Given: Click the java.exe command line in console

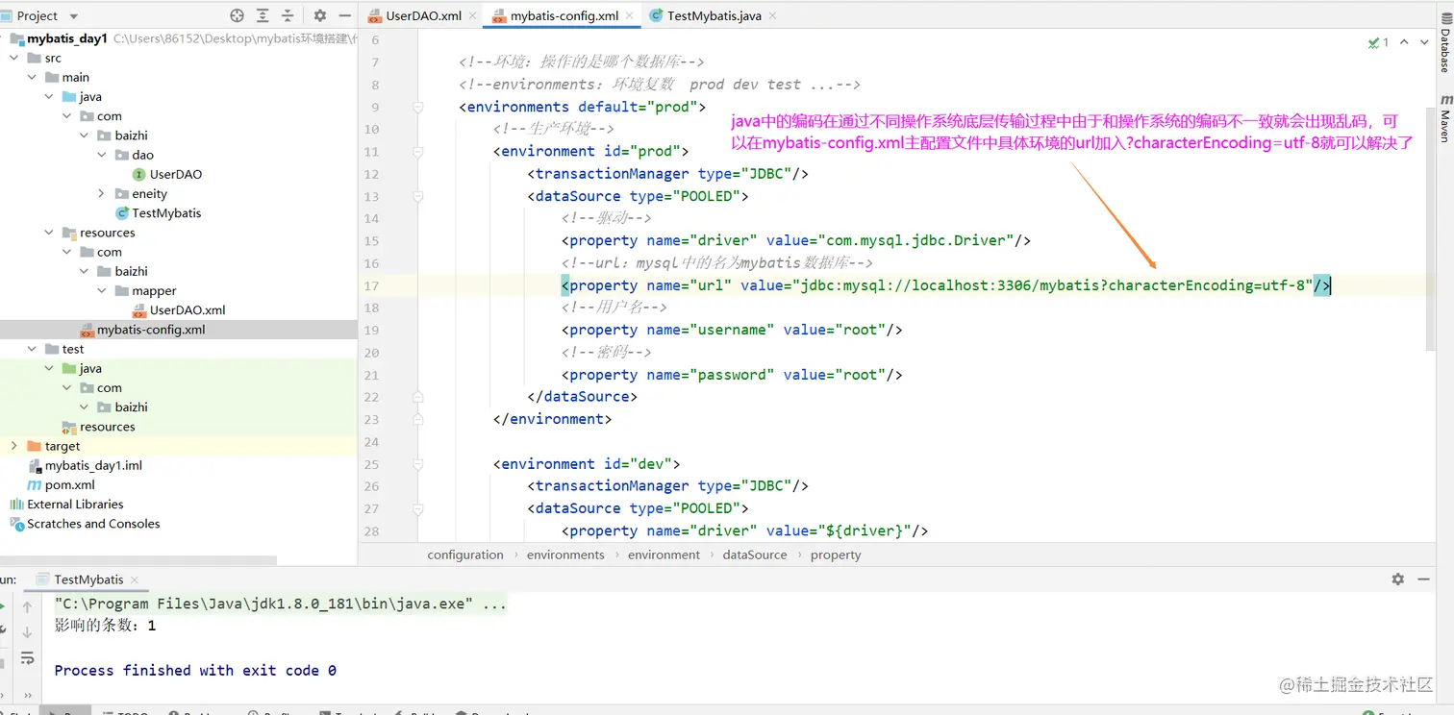Looking at the screenshot, I should click(280, 604).
